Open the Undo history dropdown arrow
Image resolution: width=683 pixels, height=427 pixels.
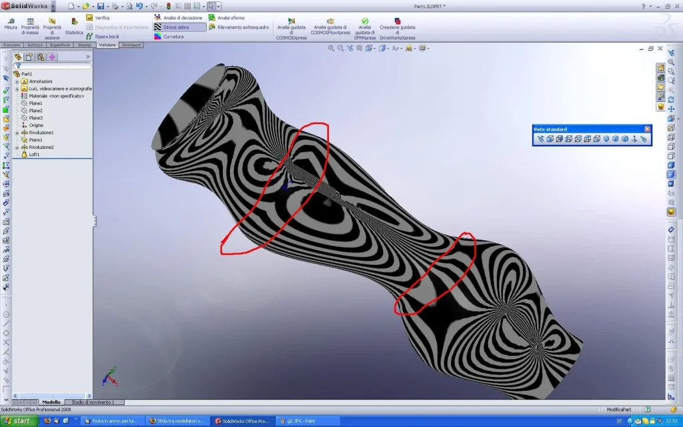coord(146,7)
